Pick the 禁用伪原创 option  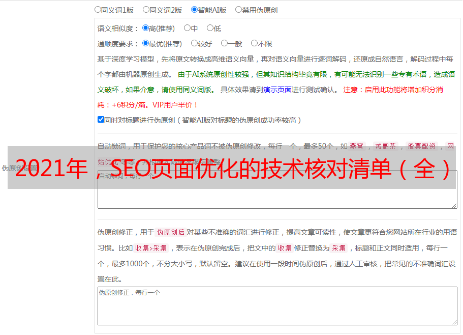(x=238, y=9)
